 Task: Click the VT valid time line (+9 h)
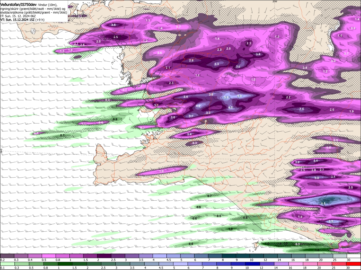pyautogui.click(x=22, y=20)
